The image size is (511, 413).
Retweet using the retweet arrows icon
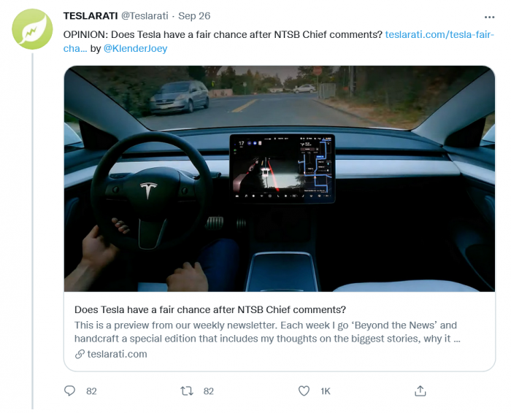[187, 391]
